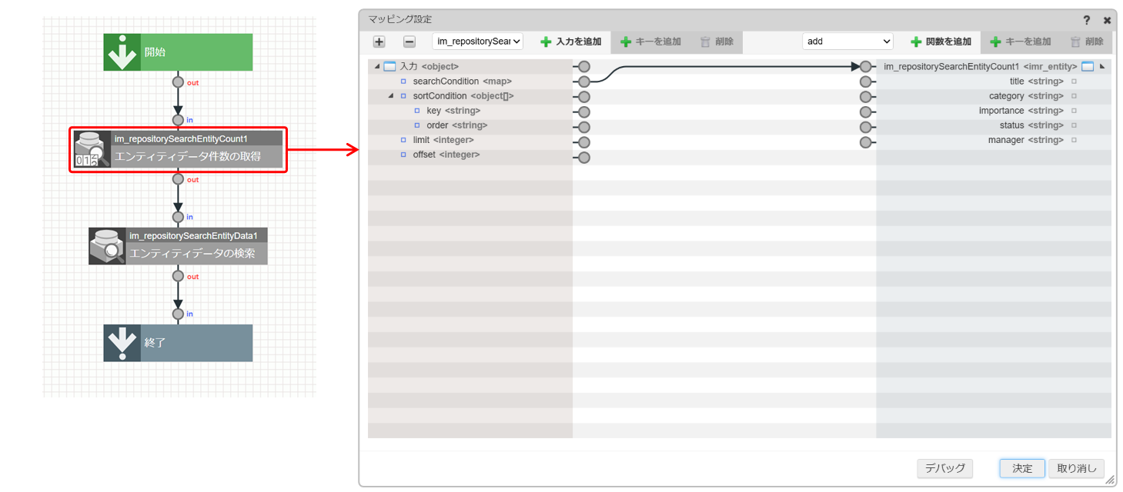The image size is (1123, 492).
Task: Collapse the im_repositorySearchEntityCount1 output node
Action: pyautogui.click(x=1102, y=67)
